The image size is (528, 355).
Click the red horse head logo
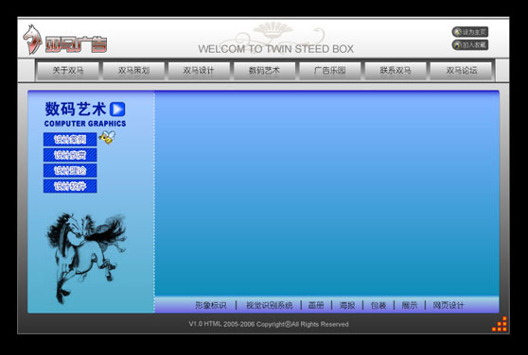32,40
